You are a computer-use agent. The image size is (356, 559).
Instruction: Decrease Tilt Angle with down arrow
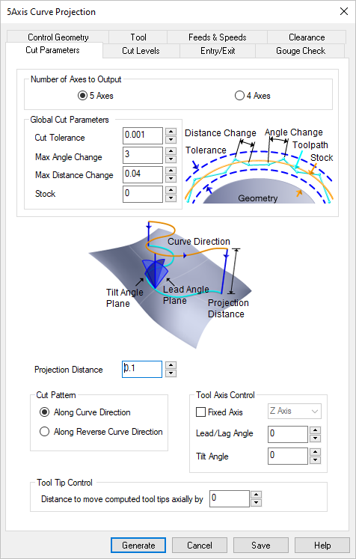316,460
